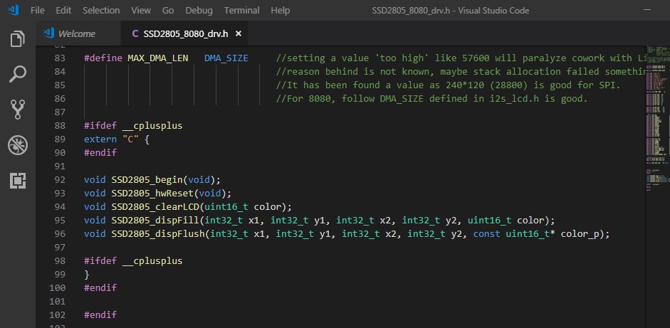The image size is (670, 328).
Task: Open the Source Control view
Action: [18, 109]
